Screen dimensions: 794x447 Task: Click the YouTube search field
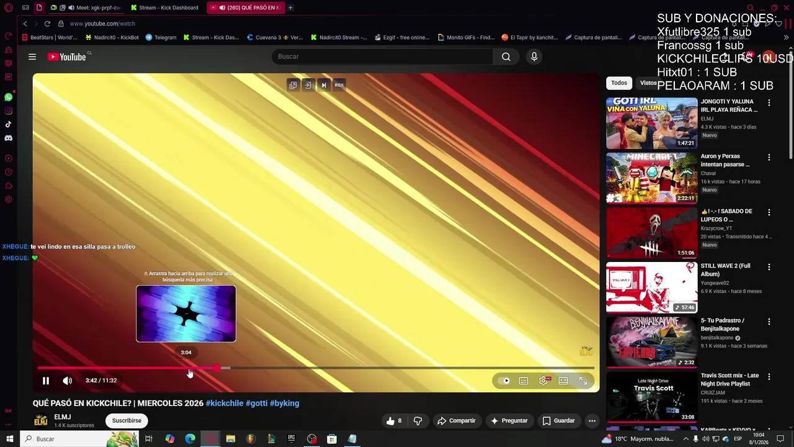click(x=383, y=56)
